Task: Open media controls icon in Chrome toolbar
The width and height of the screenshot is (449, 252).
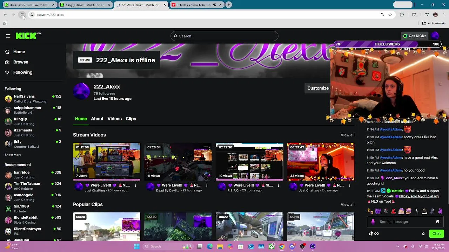Action: click(x=427, y=15)
